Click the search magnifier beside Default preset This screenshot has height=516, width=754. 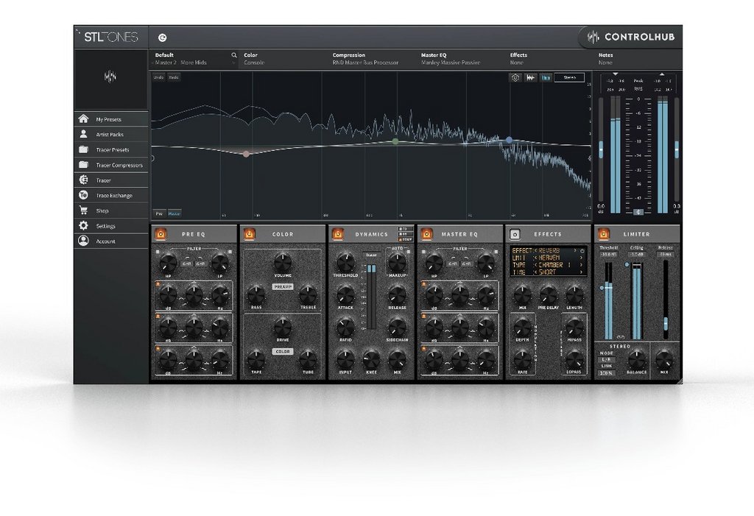point(234,55)
